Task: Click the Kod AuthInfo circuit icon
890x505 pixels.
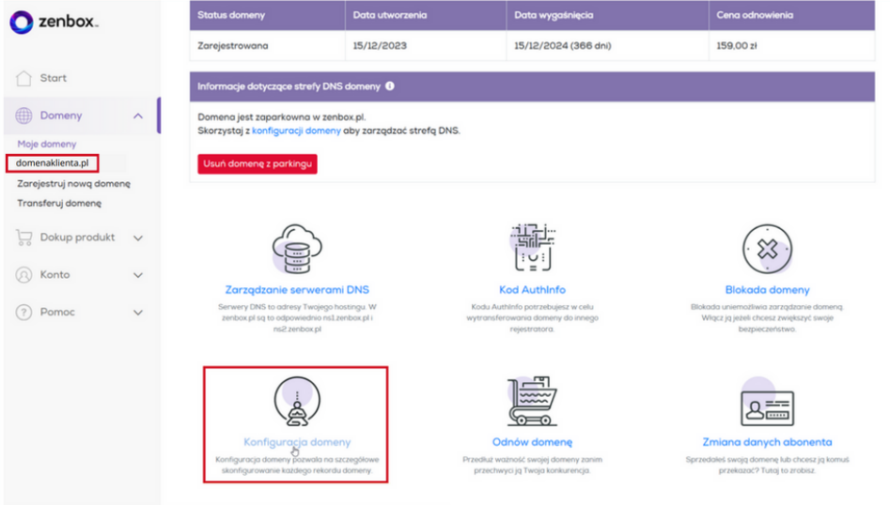Action: click(x=532, y=248)
